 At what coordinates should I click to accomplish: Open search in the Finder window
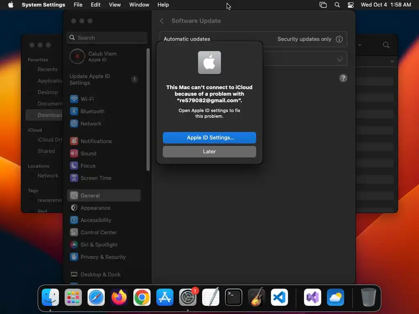pyautogui.click(x=386, y=45)
